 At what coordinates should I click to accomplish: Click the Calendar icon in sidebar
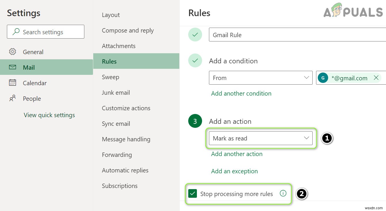pyautogui.click(x=12, y=83)
